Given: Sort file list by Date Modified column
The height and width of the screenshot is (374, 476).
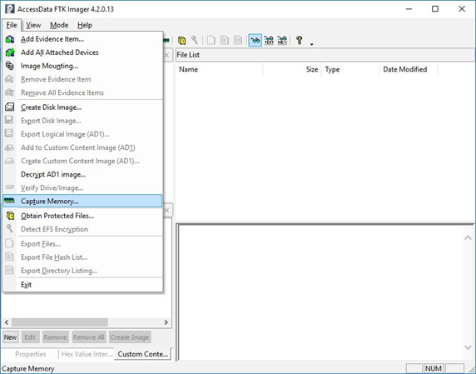Looking at the screenshot, I should point(409,69).
